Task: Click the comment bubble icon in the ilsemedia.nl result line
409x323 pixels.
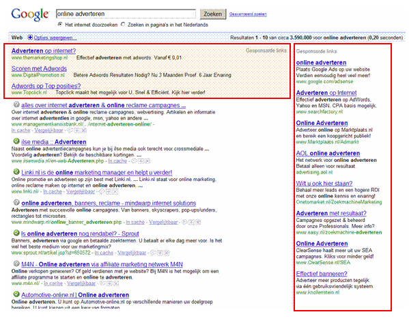Action: click(x=134, y=161)
